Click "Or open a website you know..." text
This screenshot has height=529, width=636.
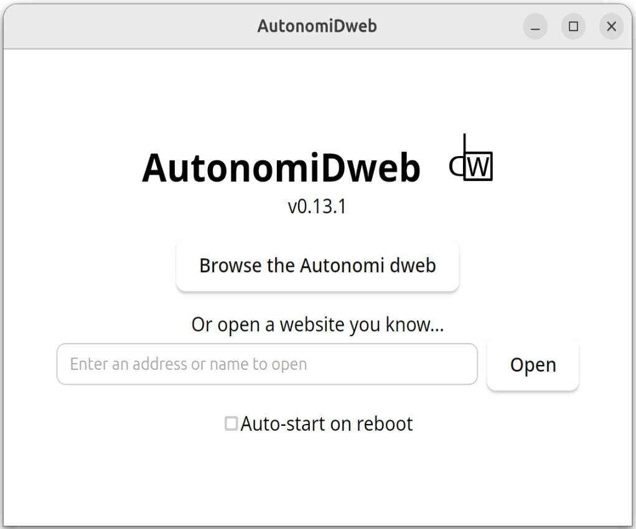317,324
